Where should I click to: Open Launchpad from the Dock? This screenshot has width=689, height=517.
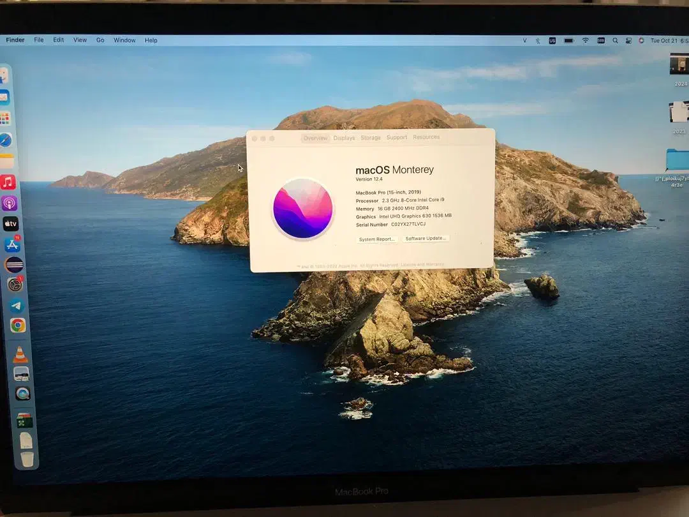(5, 118)
